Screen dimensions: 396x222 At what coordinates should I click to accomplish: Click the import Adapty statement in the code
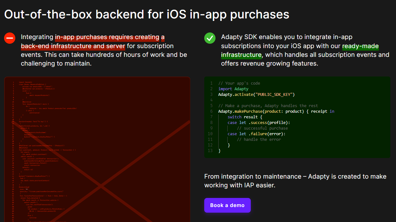click(233, 89)
